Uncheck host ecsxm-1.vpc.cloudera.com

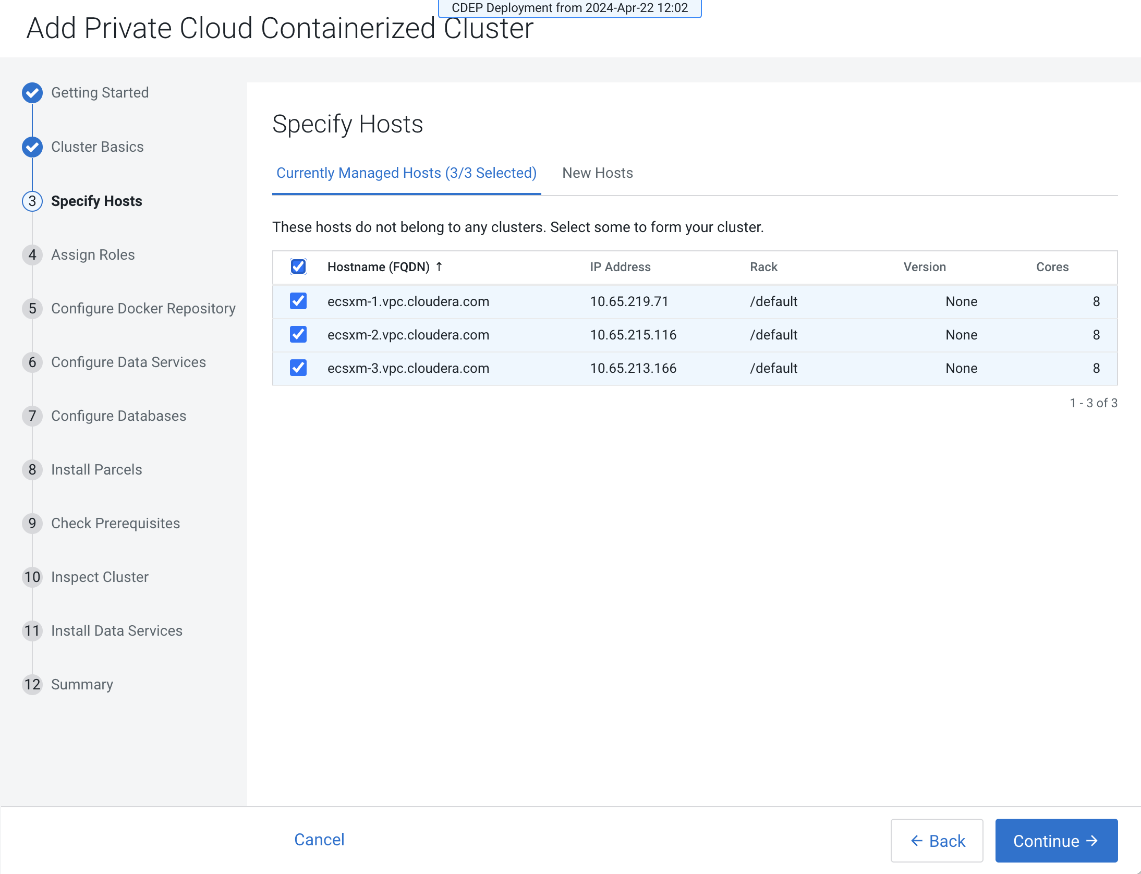pyautogui.click(x=298, y=301)
